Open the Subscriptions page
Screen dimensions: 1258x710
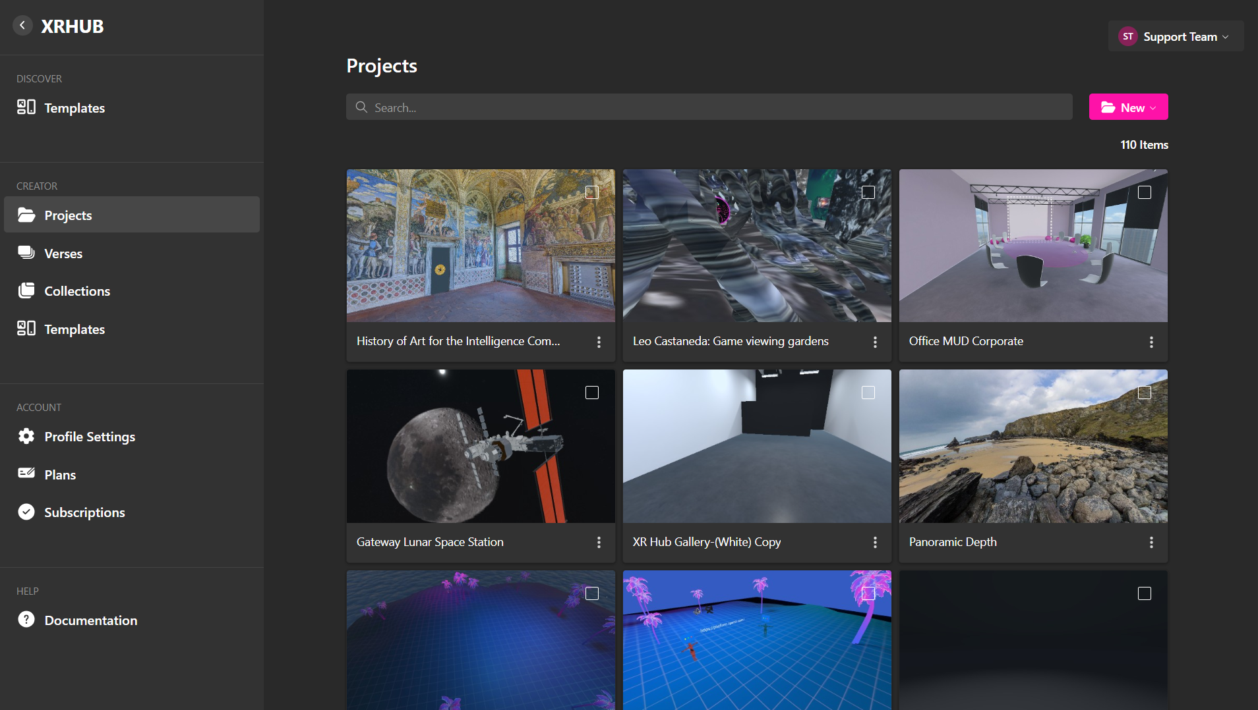pyautogui.click(x=84, y=512)
